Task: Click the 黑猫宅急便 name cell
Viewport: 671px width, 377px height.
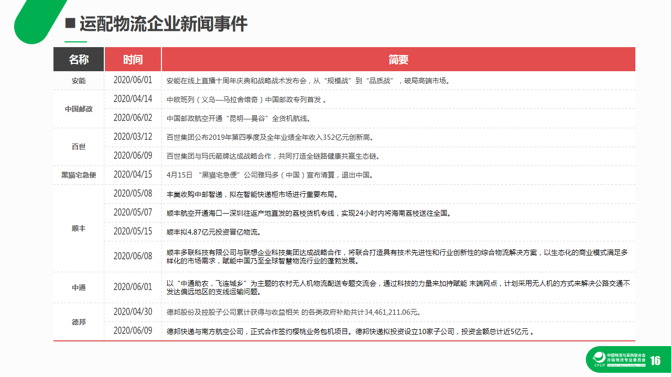Action: point(79,175)
